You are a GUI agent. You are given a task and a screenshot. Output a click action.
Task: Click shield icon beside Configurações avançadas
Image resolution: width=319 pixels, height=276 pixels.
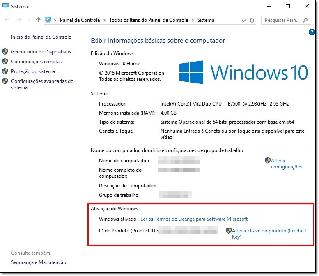[5, 81]
